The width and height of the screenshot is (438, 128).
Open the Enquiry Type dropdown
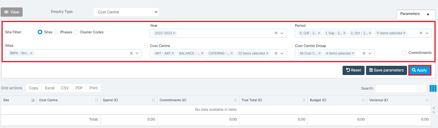126,12
